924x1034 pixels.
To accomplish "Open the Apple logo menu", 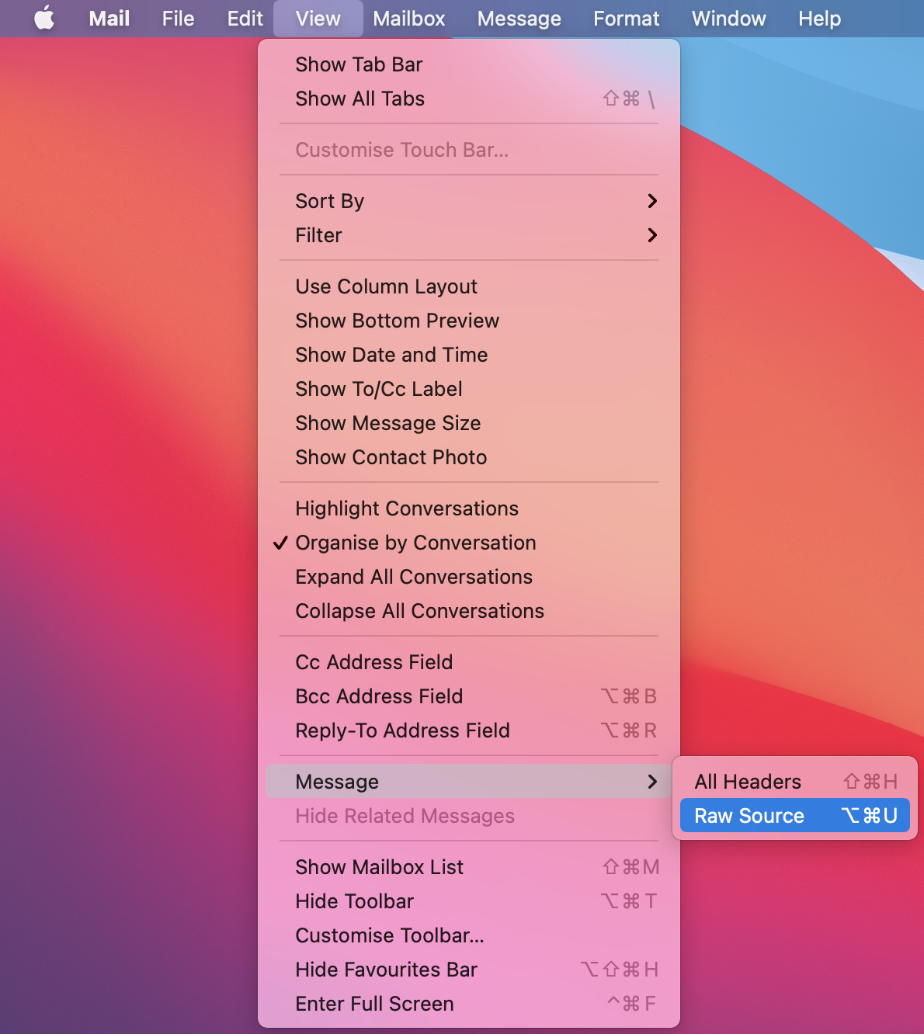I will coord(45,19).
